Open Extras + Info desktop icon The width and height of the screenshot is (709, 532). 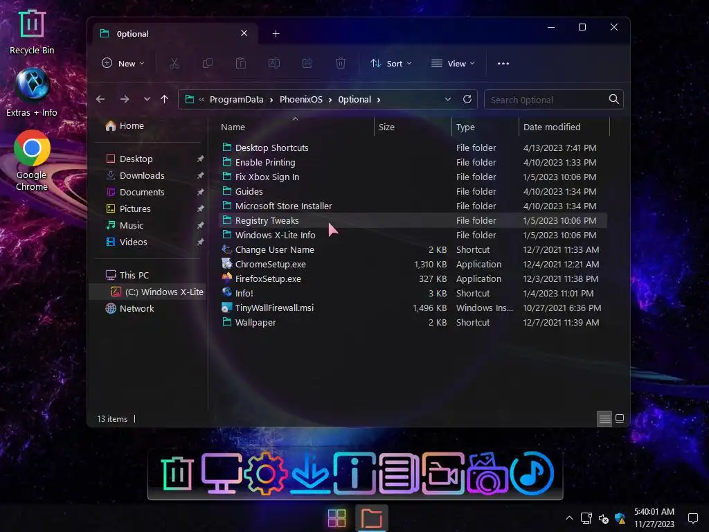point(32,92)
